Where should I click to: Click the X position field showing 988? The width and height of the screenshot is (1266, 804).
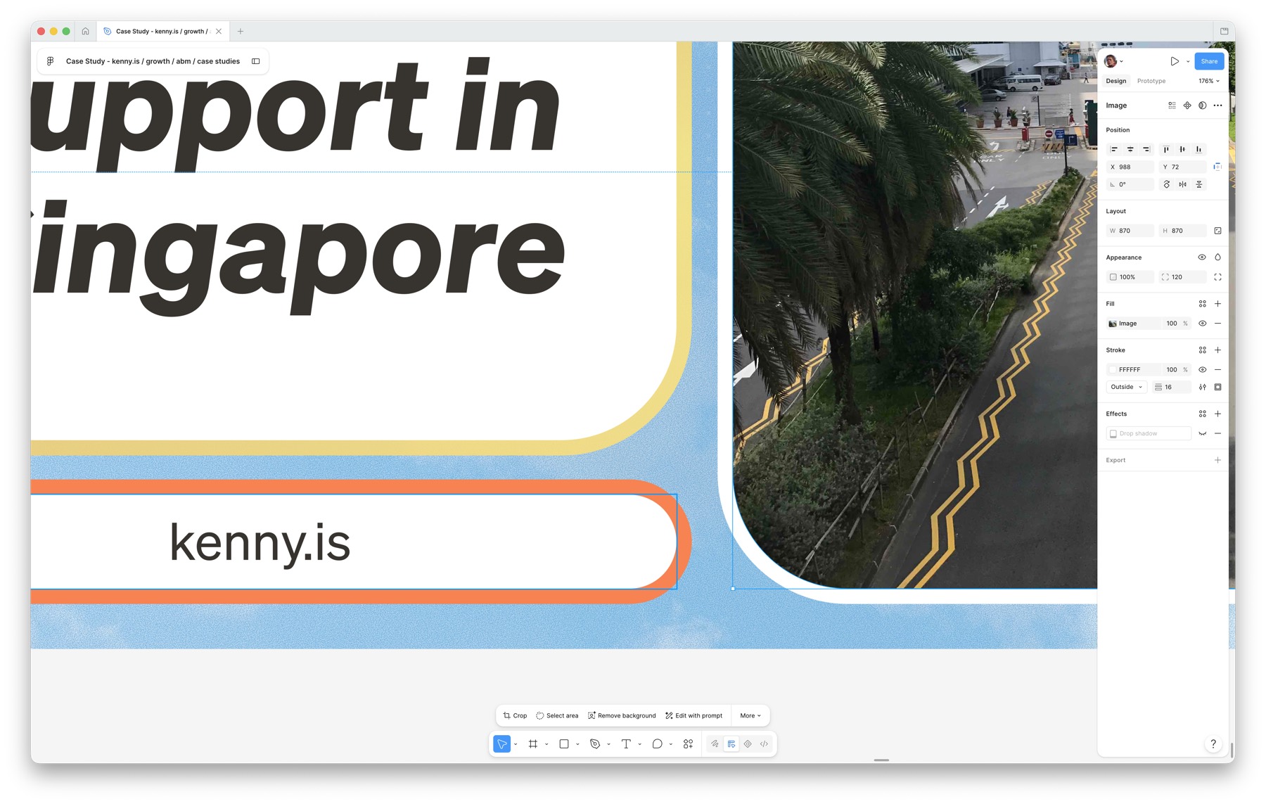point(1130,167)
